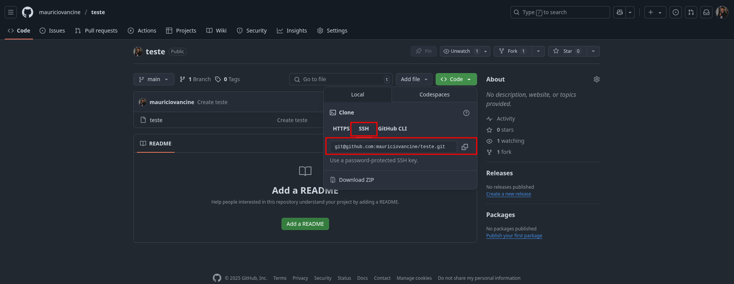
Task: Copy the SSH clone URL to clipboard
Action: (x=464, y=147)
